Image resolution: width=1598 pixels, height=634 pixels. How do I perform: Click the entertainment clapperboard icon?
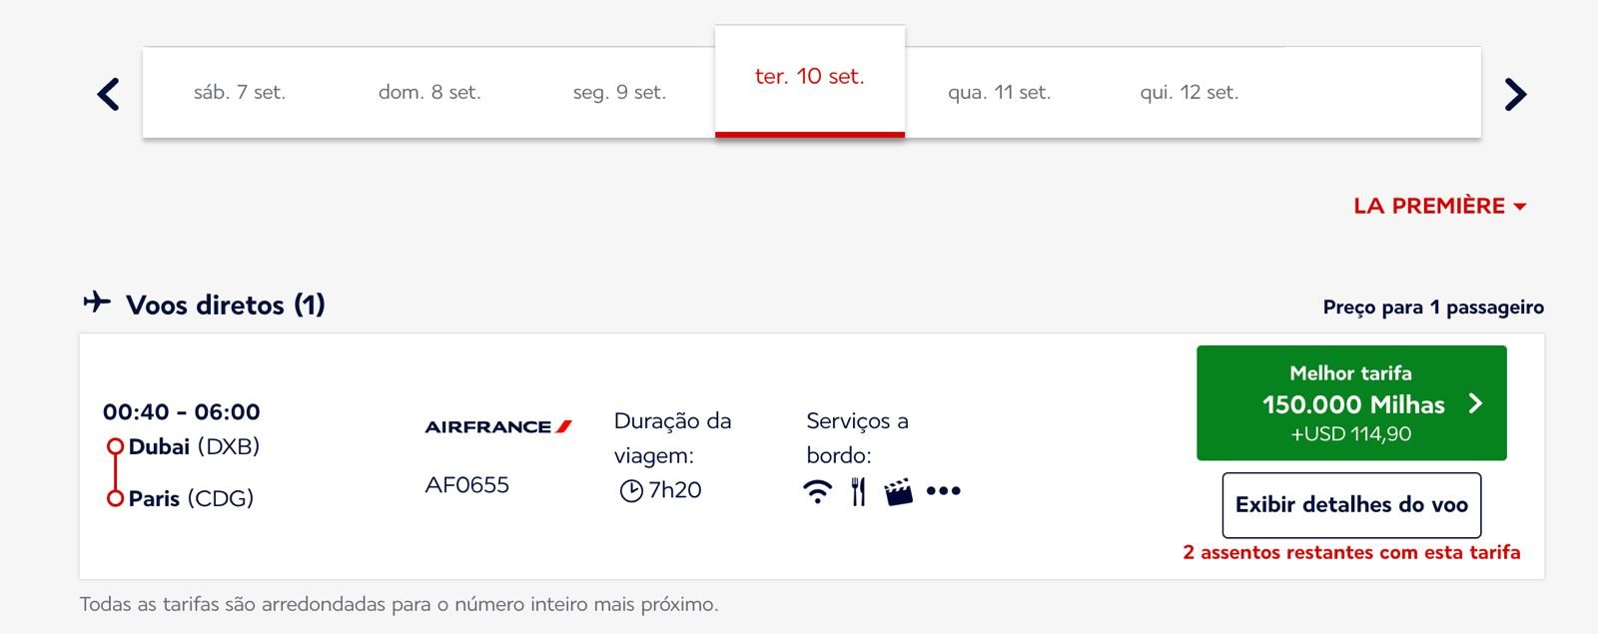pyautogui.click(x=898, y=491)
